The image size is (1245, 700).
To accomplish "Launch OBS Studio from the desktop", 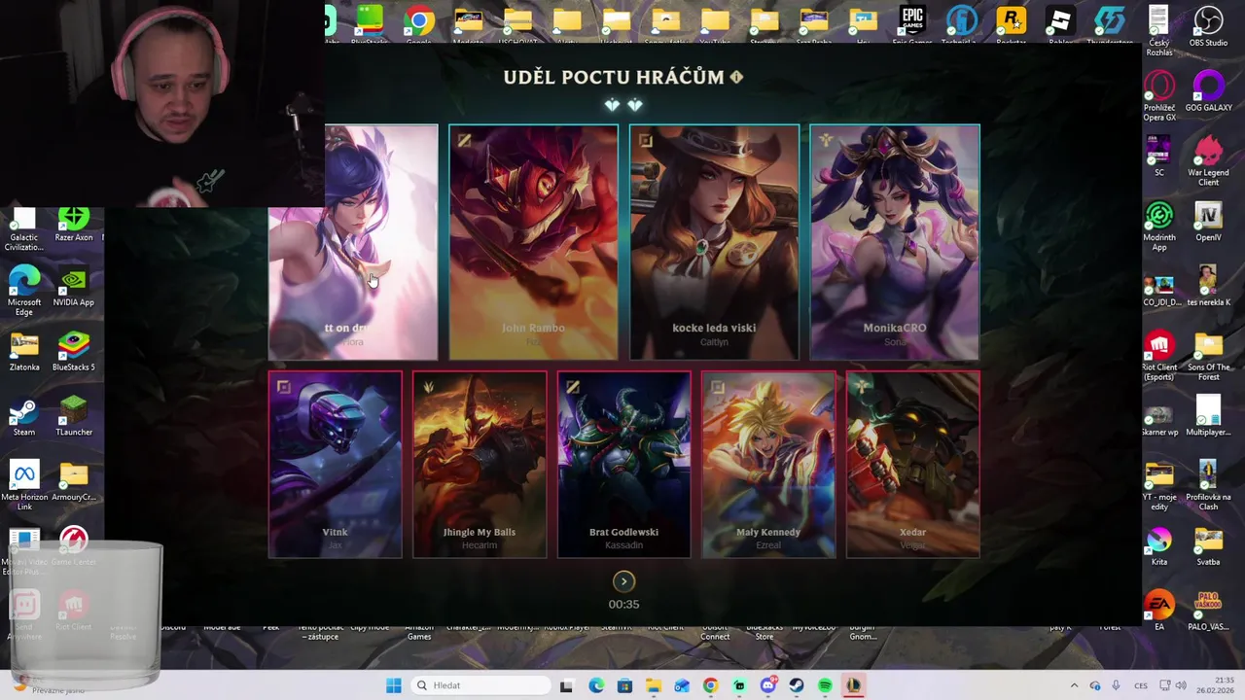I will [1208, 27].
